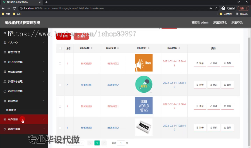This screenshot has height=148, width=251.
Task: Close the current browser tab
Action: 40,2
